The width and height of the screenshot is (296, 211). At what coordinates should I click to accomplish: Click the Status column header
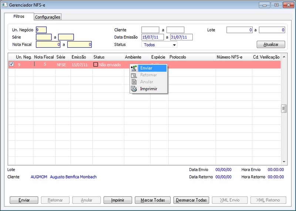pyautogui.click(x=108, y=57)
